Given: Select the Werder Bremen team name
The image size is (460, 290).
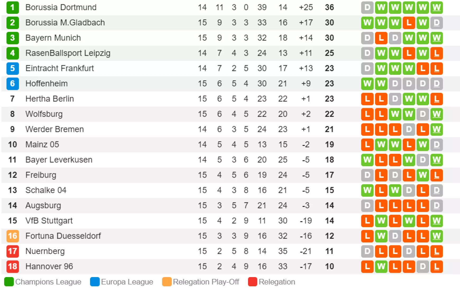Looking at the screenshot, I should pos(54,129).
